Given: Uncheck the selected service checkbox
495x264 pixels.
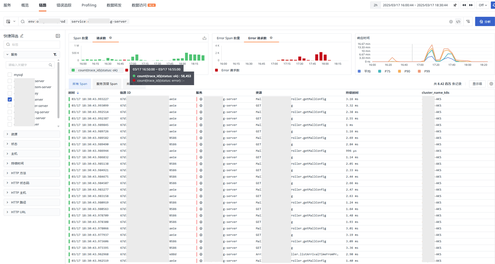Looking at the screenshot, I should click(x=10, y=99).
